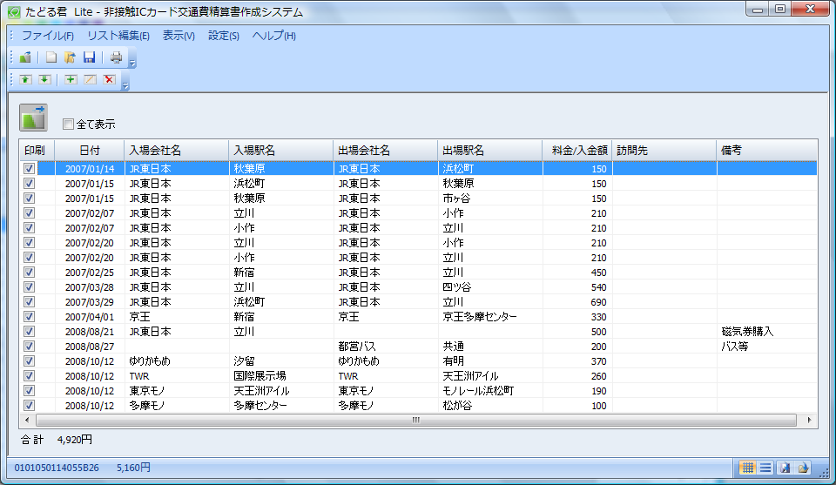
Task: Add a row with the green plus icon
Action: (71, 80)
